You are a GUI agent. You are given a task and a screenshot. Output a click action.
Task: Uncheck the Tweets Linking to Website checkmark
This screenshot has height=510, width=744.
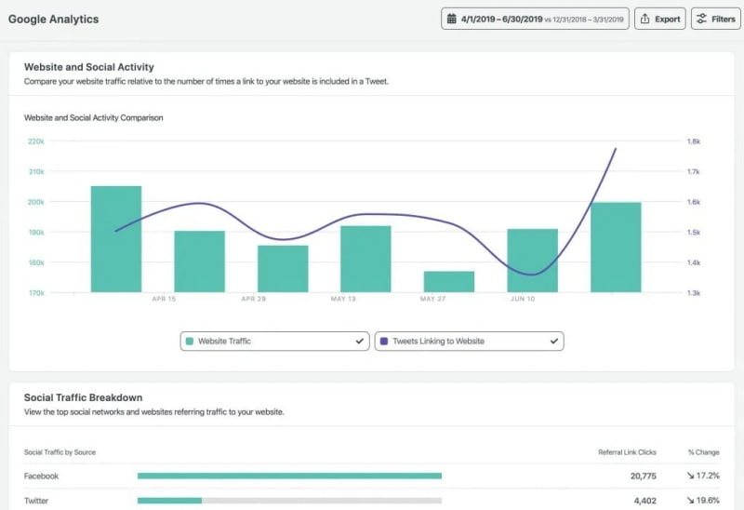coord(553,342)
